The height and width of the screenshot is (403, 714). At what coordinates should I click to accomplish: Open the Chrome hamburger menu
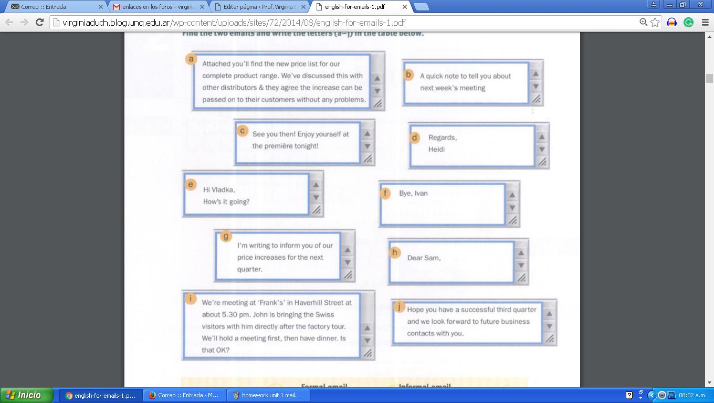(705, 22)
